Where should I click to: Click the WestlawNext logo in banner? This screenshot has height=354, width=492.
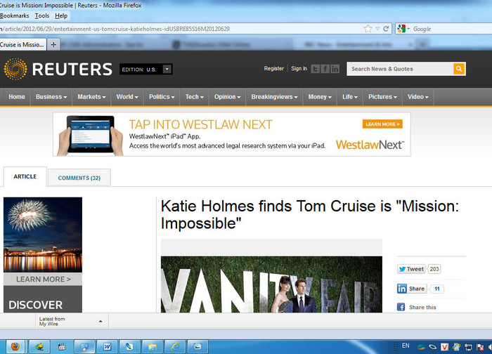pos(370,145)
